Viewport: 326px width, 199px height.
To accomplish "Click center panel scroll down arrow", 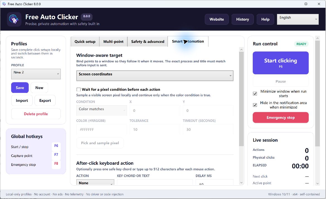I will (241, 183).
